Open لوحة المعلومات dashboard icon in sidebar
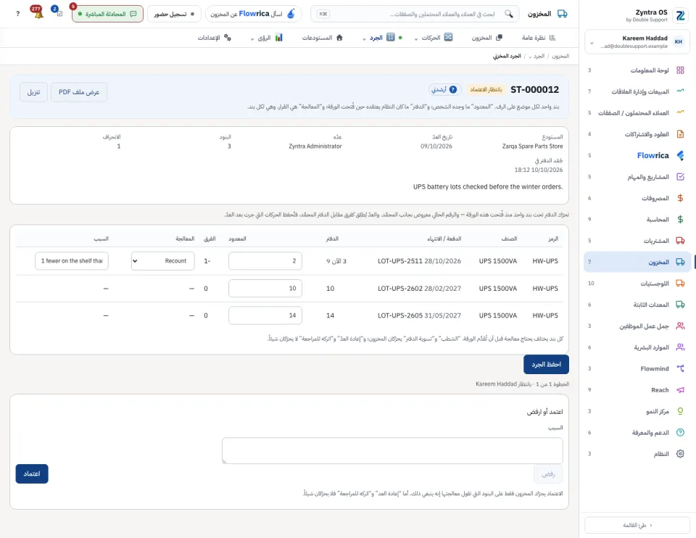The height and width of the screenshot is (538, 696). (680, 70)
